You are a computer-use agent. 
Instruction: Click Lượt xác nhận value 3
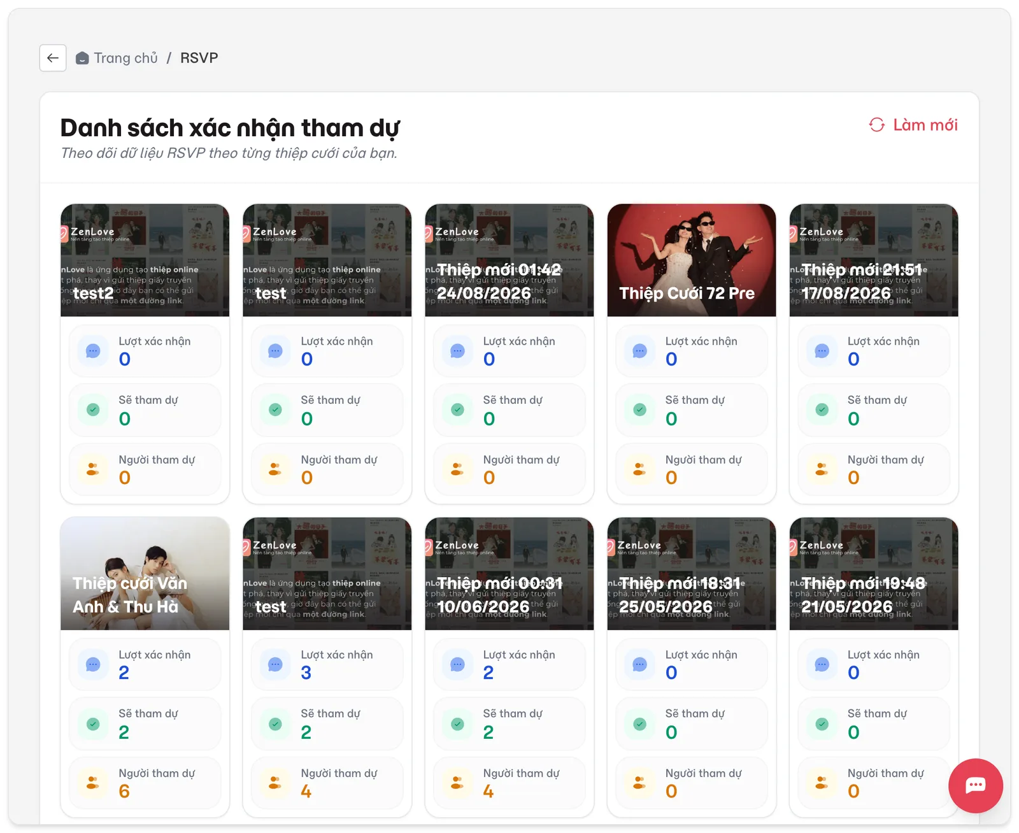click(x=306, y=673)
